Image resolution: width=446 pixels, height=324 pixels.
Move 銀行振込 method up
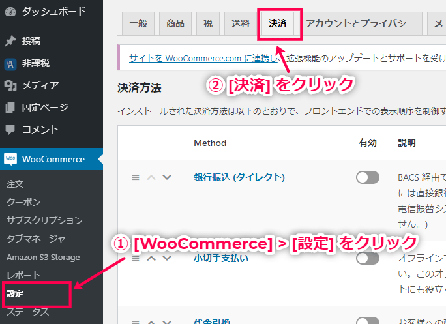(151, 178)
